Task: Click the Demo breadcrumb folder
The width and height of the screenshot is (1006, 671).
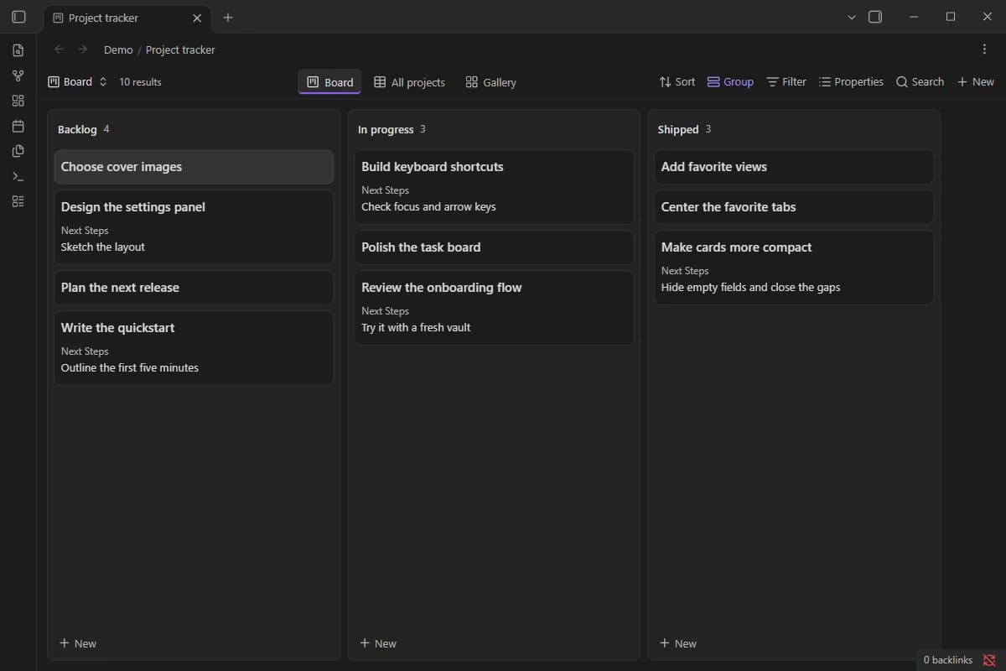Action: pyautogui.click(x=118, y=49)
